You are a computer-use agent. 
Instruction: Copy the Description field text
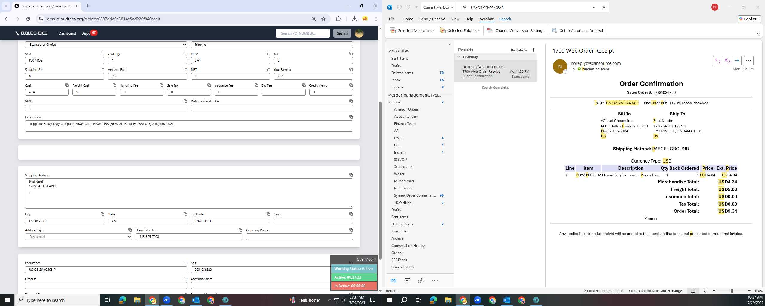(351, 117)
